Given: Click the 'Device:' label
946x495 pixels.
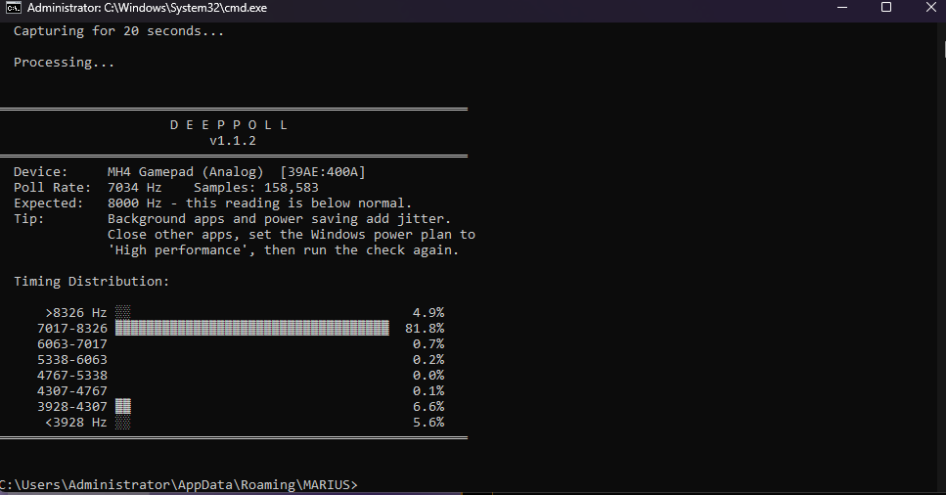Looking at the screenshot, I should [x=40, y=172].
